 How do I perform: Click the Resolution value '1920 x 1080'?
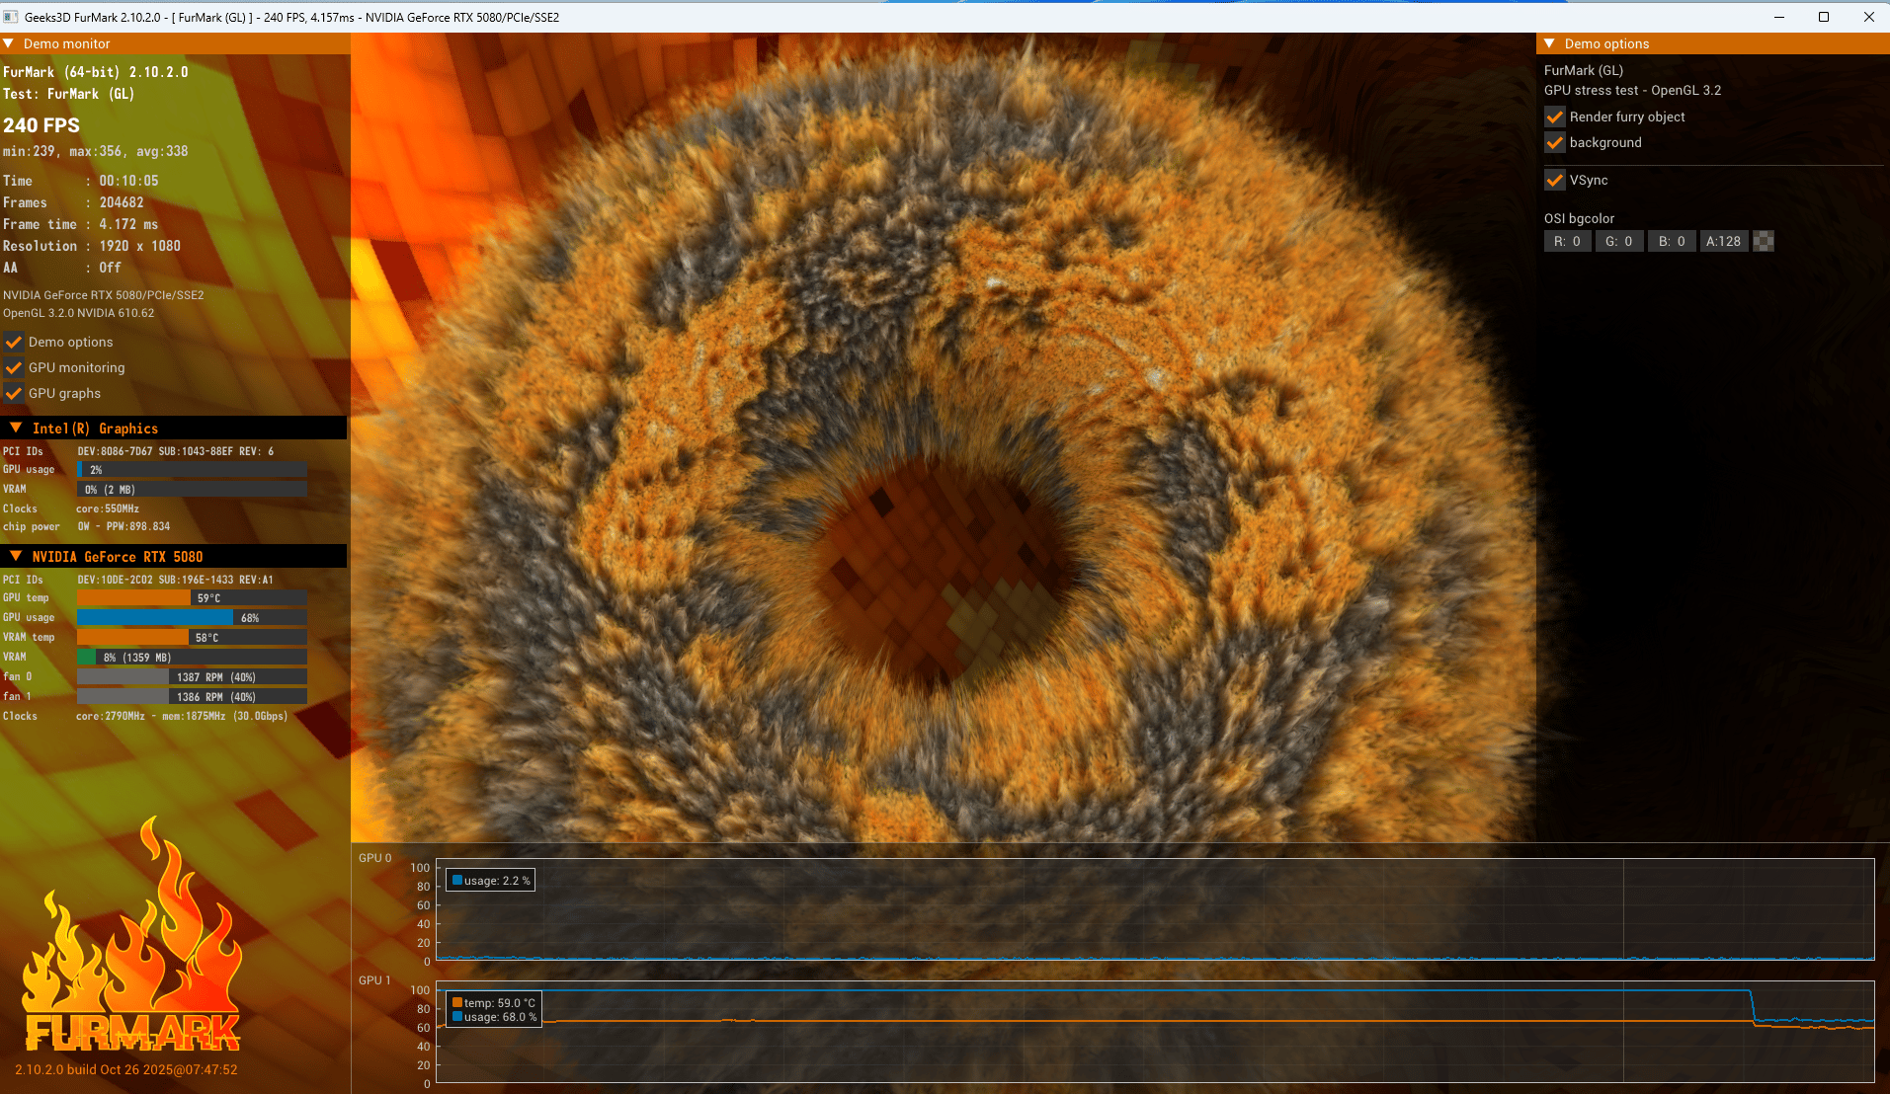(x=139, y=246)
